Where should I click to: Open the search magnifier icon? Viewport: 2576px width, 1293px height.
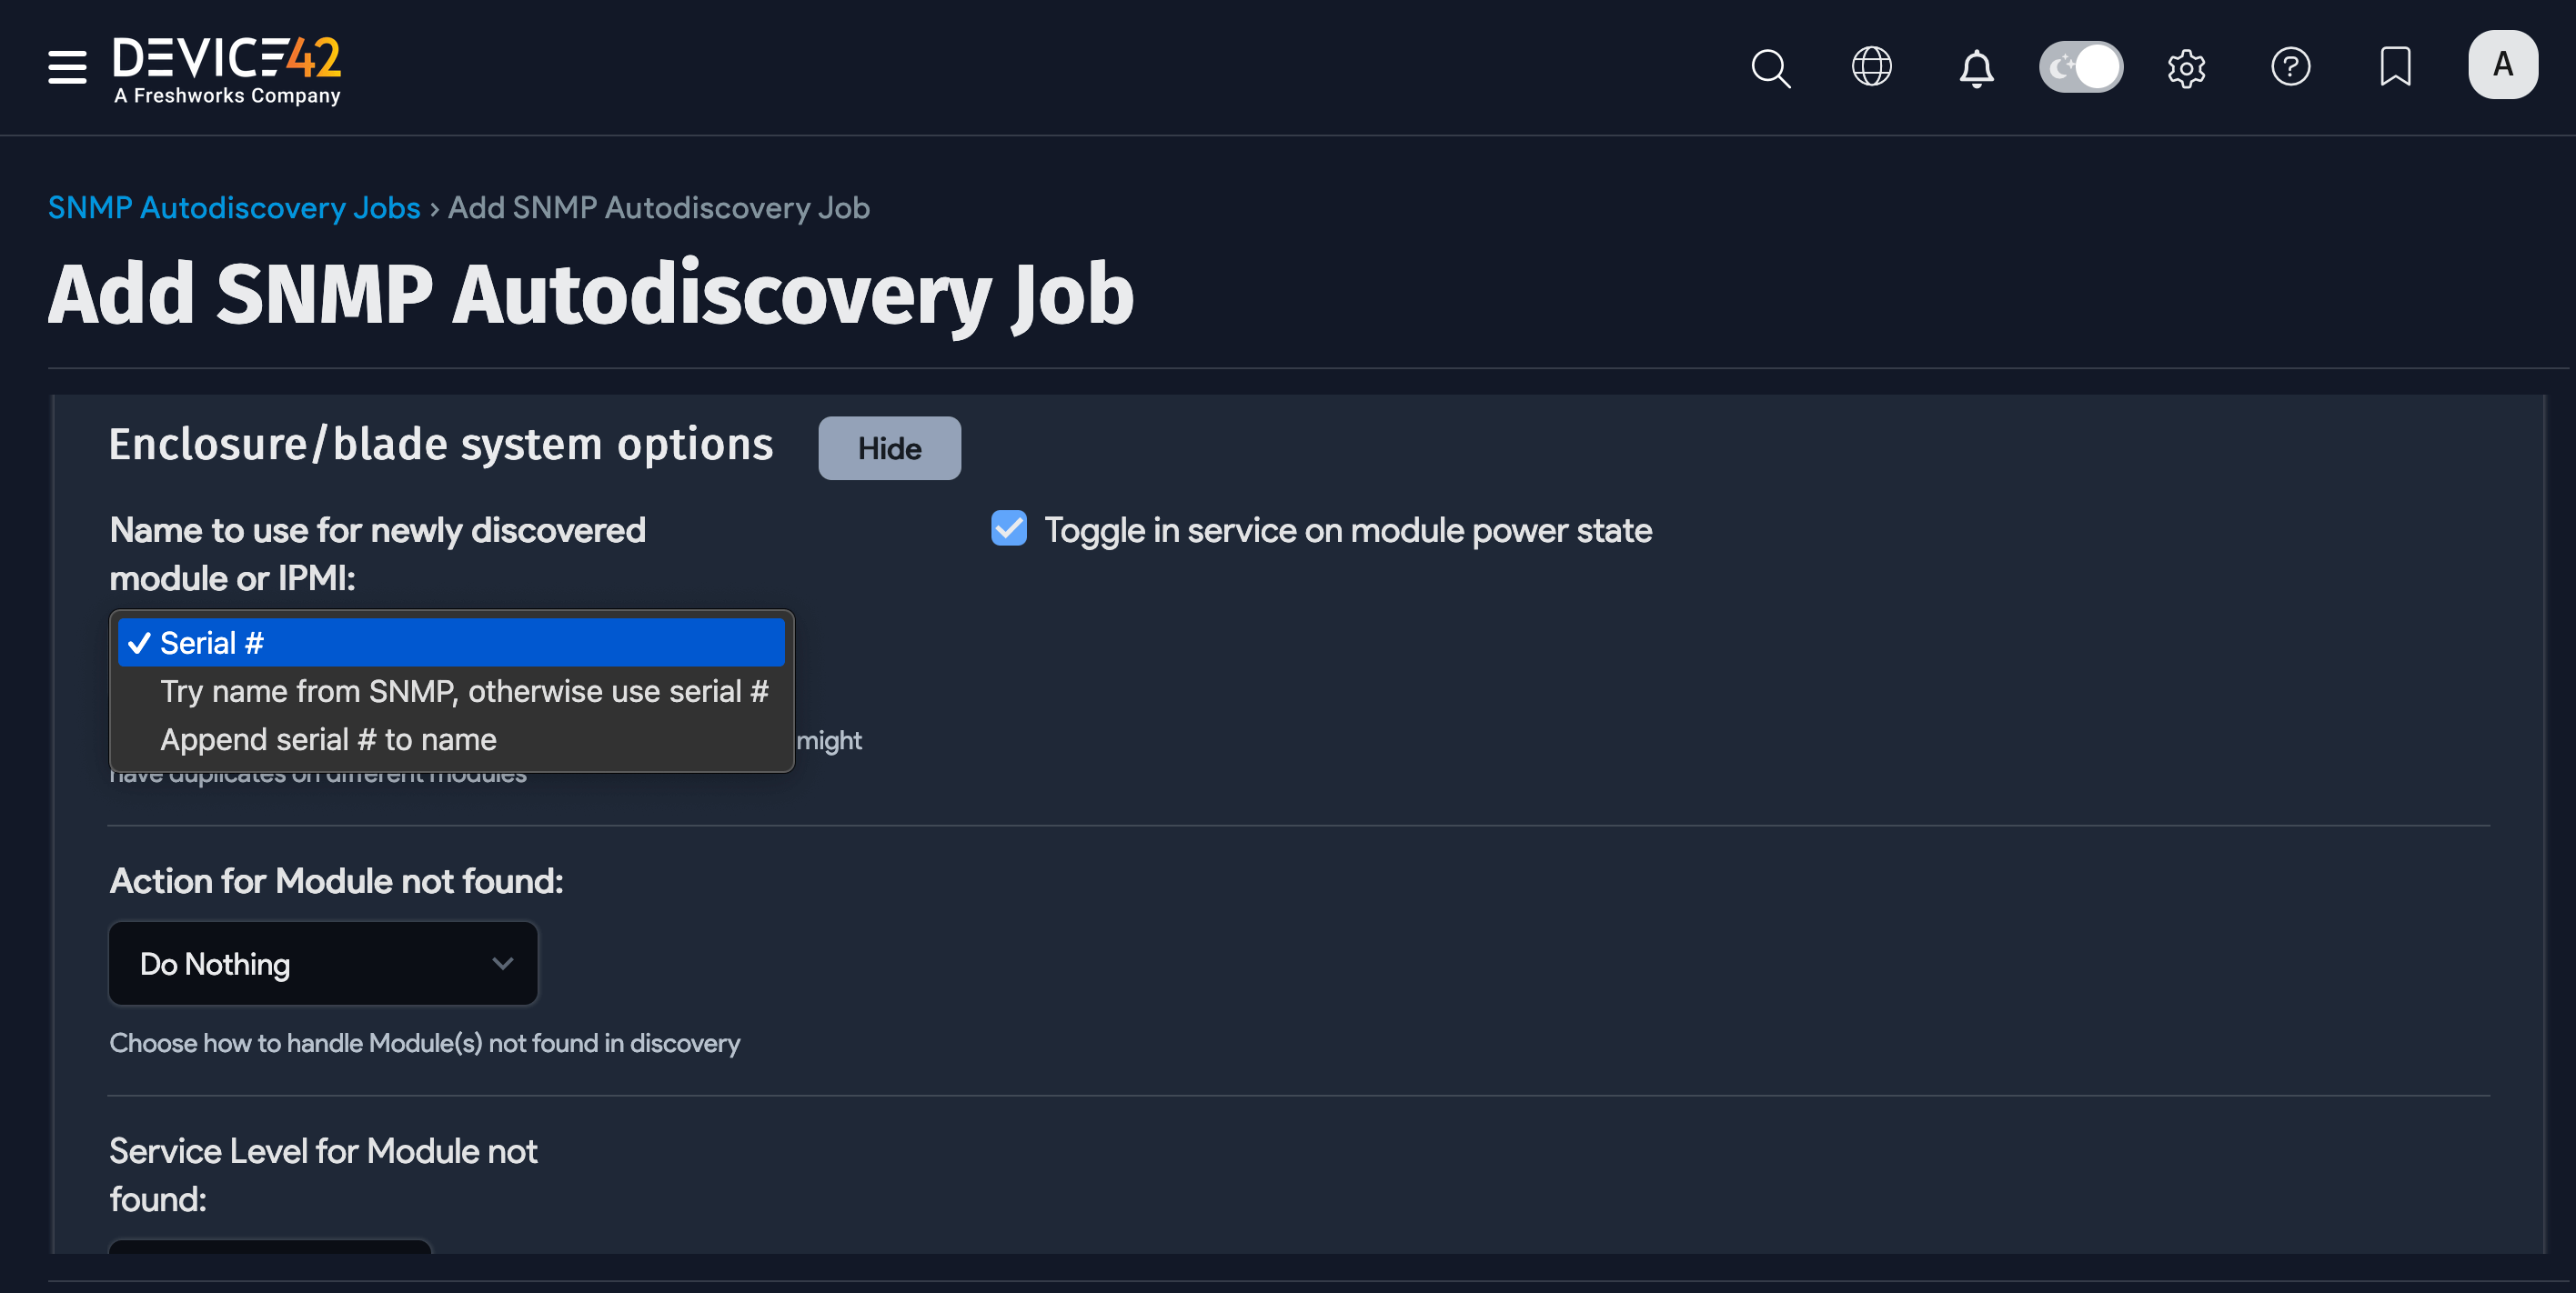(x=1770, y=68)
